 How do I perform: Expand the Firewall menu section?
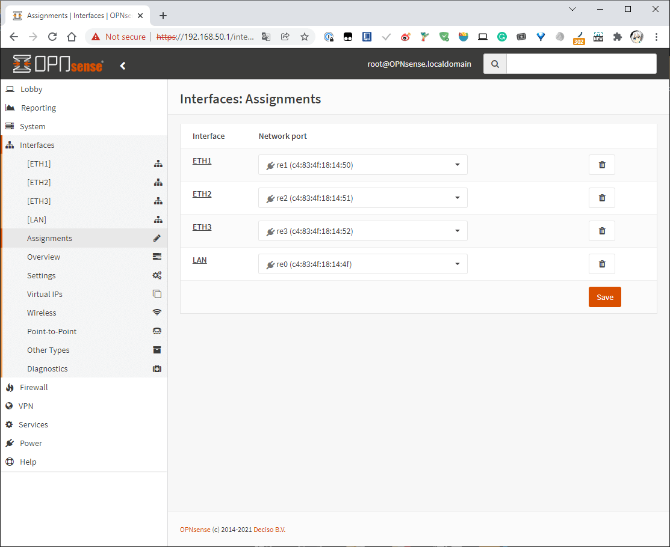coord(34,388)
